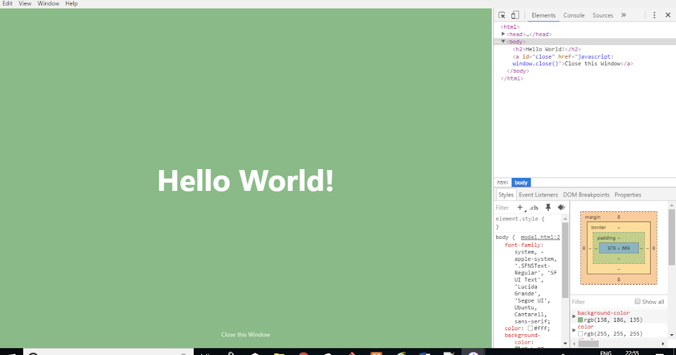The width and height of the screenshot is (676, 355).
Task: Enable the Show all checkbox
Action: pyautogui.click(x=637, y=301)
